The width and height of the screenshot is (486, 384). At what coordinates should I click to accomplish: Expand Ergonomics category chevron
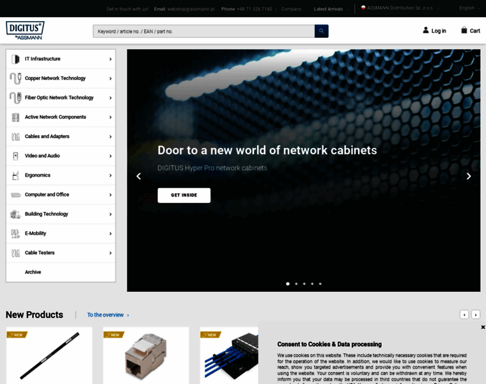(111, 175)
